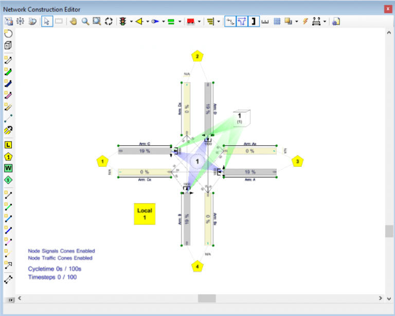Screen dimensions: 395x316
Task: Click the yellow L location tool
Action: 8,145
